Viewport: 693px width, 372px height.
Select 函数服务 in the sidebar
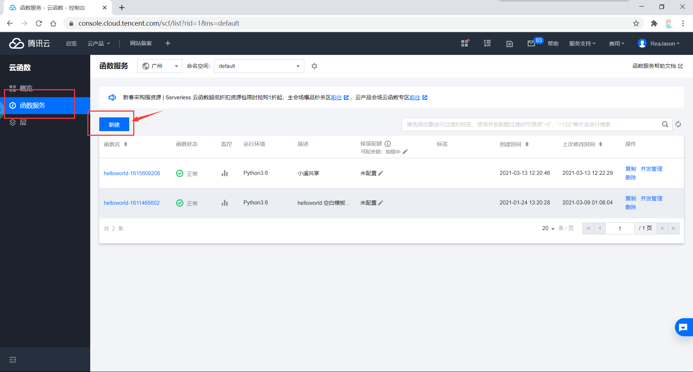[45, 105]
